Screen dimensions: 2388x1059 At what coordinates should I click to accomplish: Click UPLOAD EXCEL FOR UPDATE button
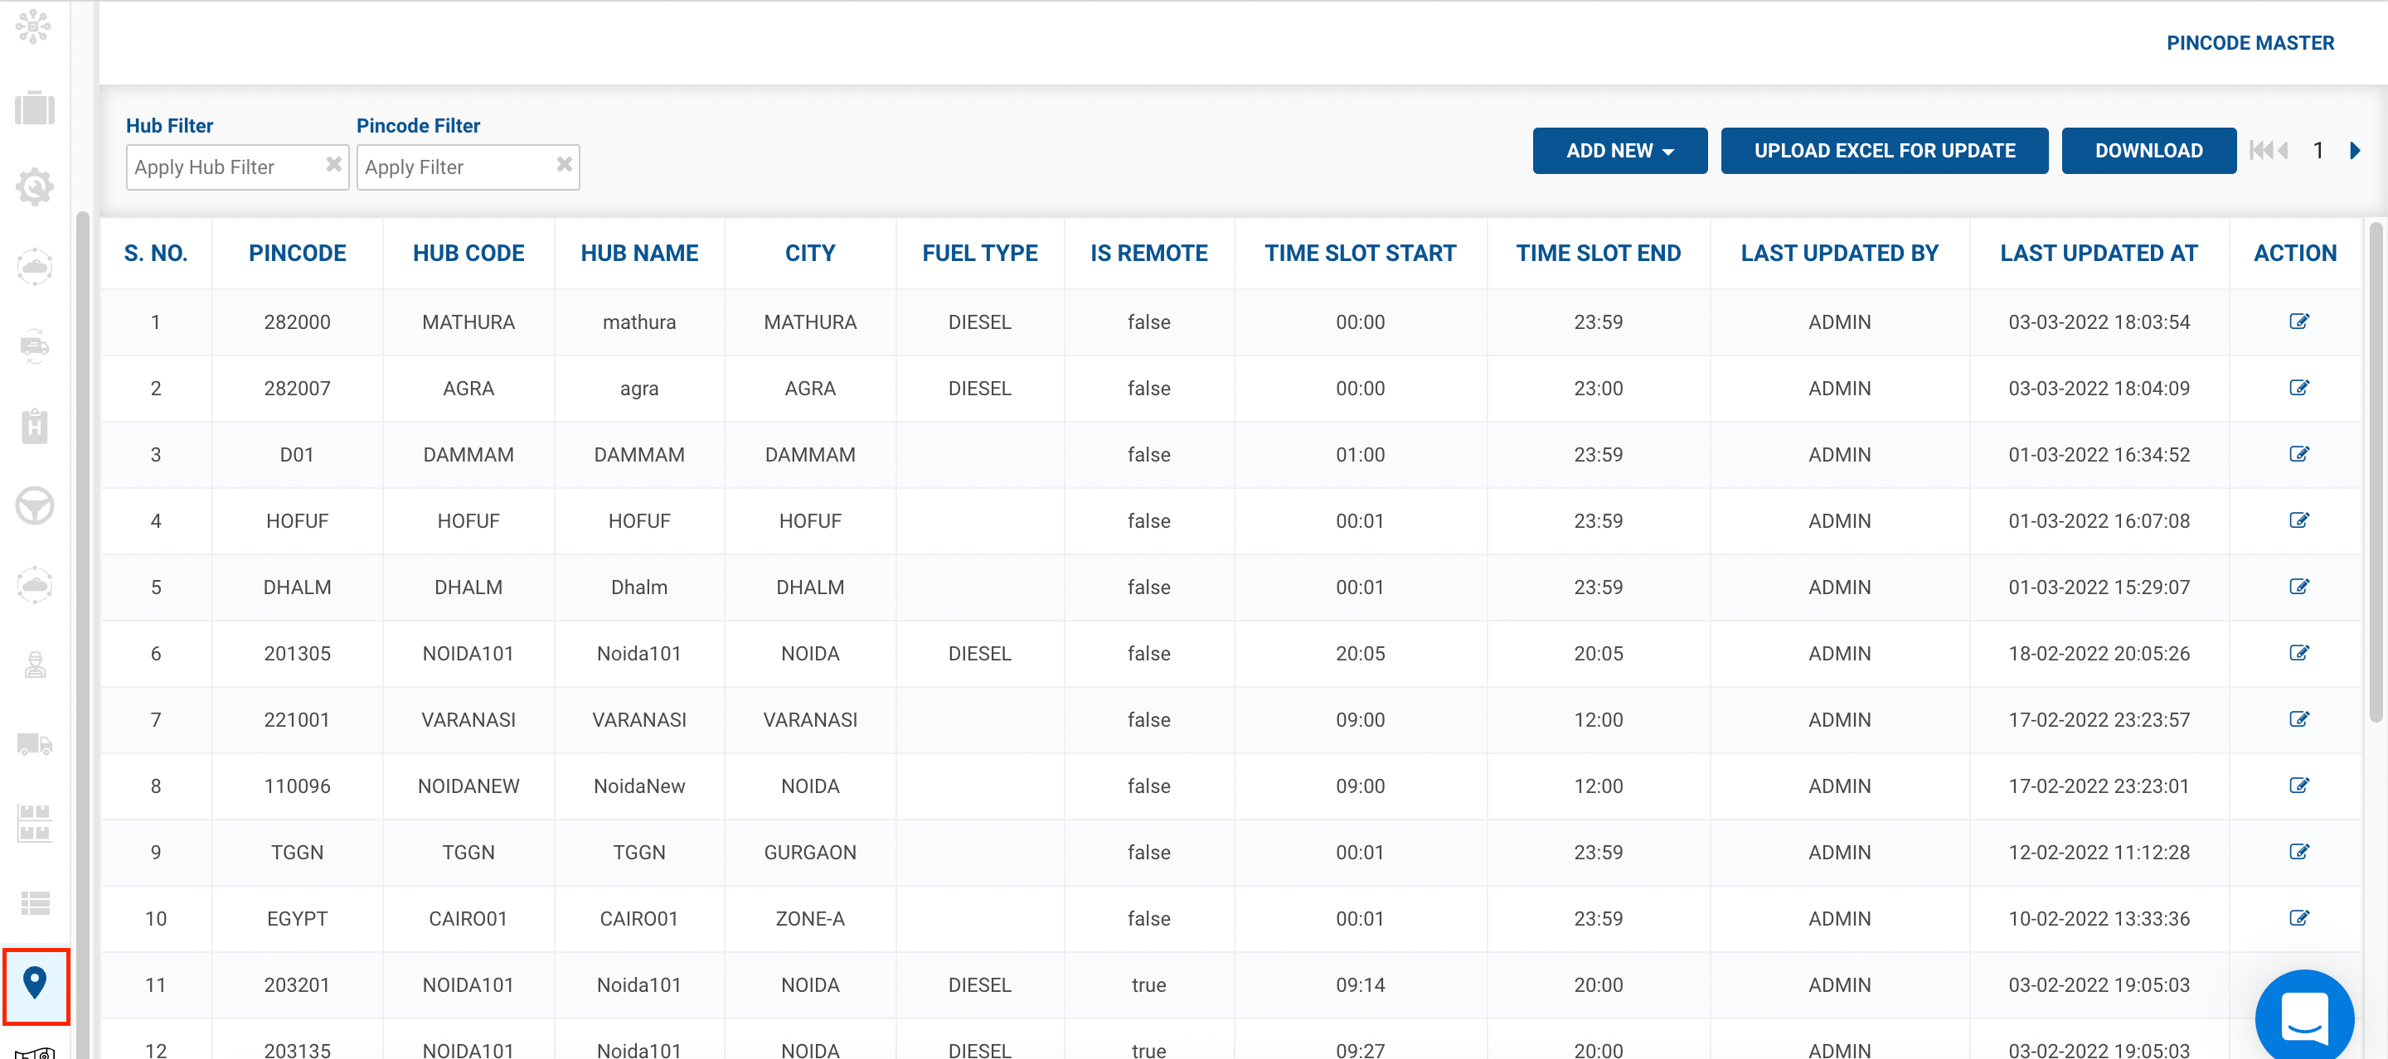1884,151
